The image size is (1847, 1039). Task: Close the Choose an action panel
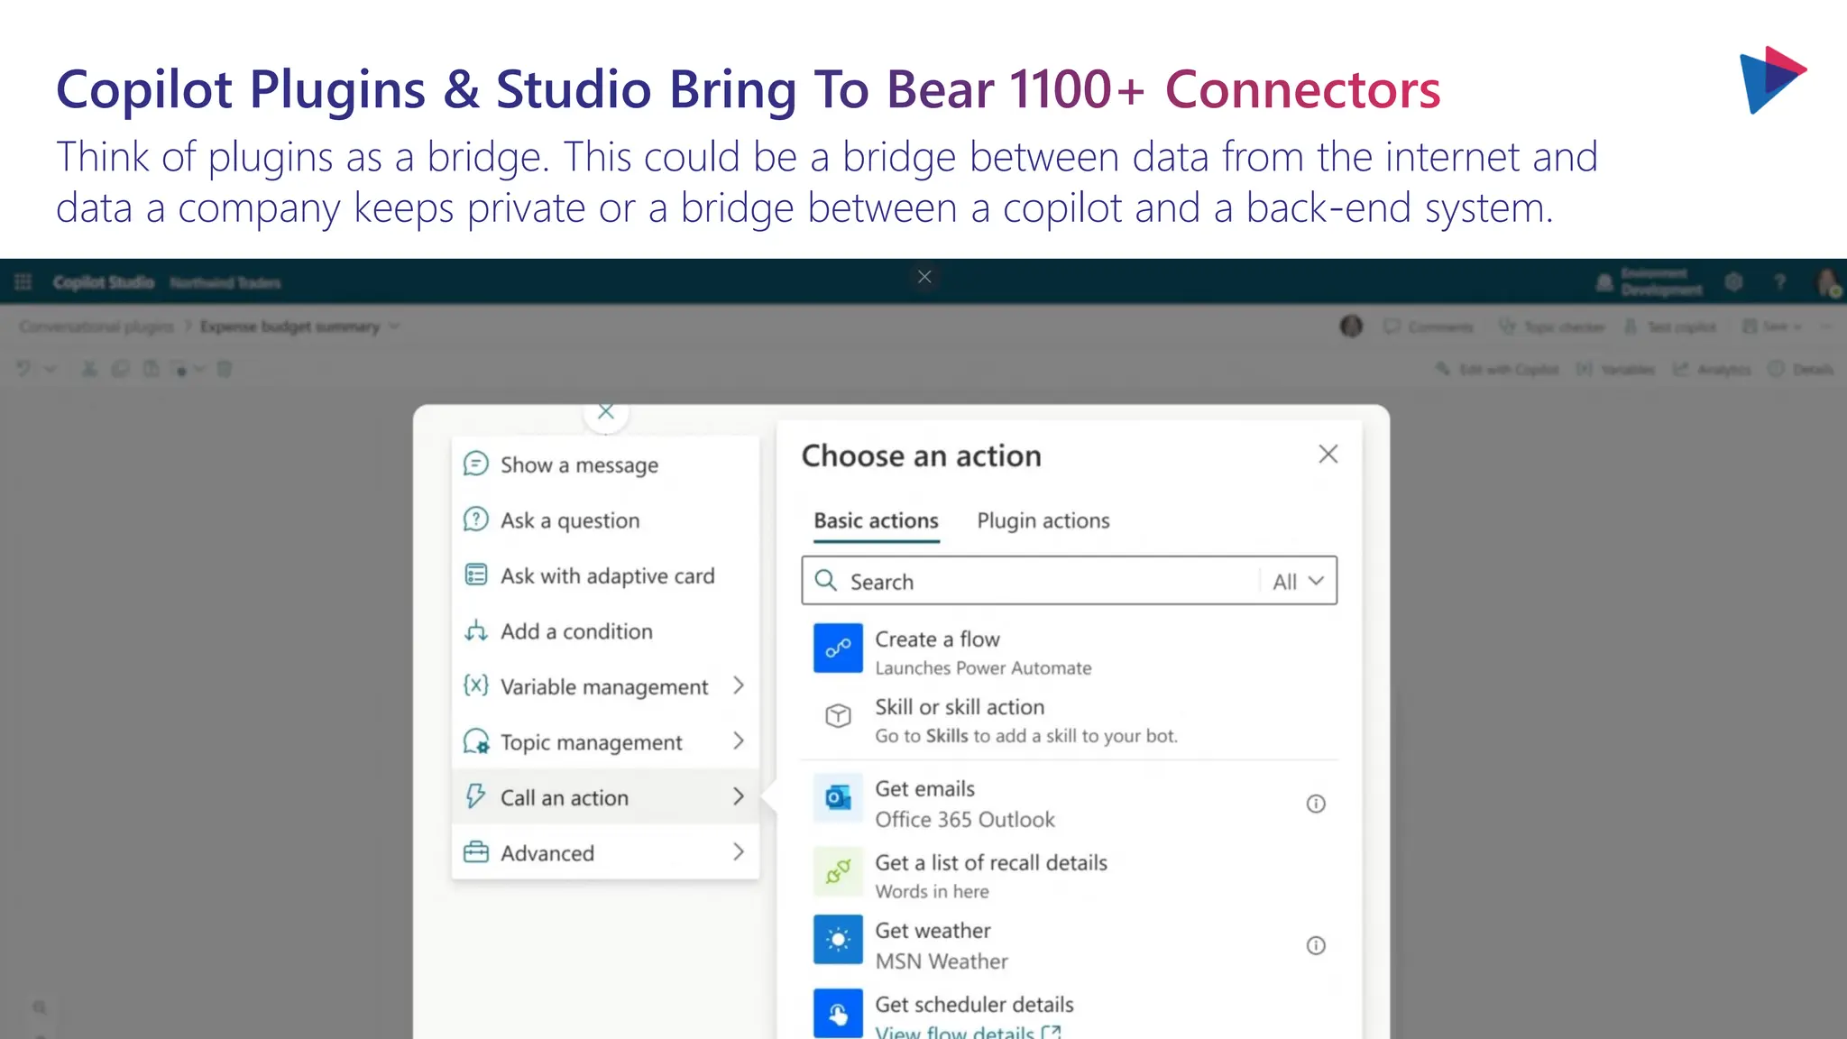coord(1328,454)
